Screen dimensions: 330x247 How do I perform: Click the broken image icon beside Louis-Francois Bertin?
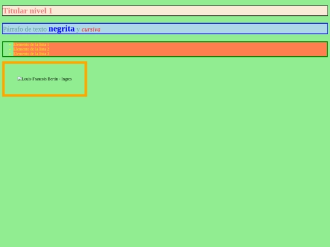(20, 79)
